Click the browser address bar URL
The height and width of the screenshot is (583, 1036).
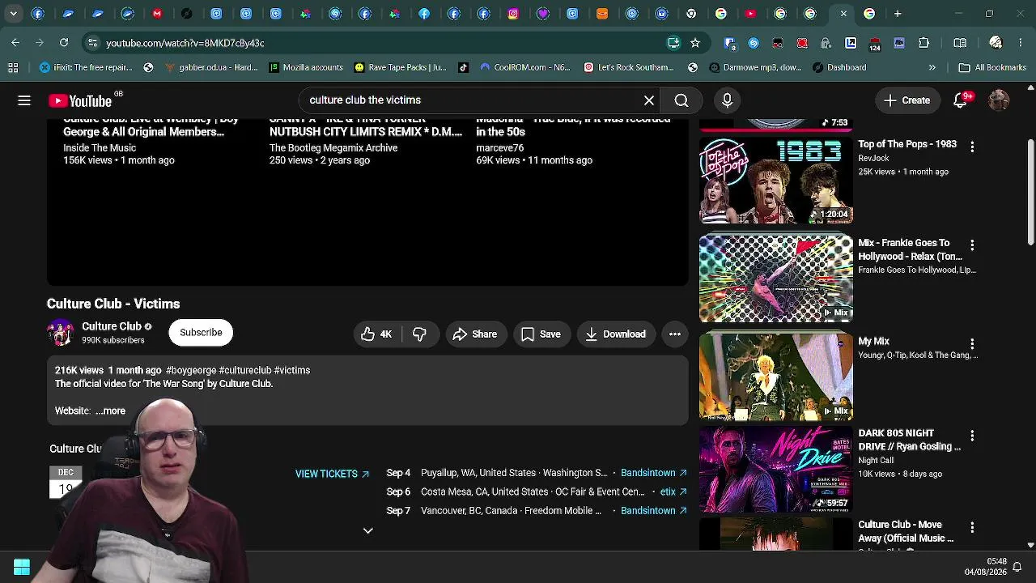185,43
